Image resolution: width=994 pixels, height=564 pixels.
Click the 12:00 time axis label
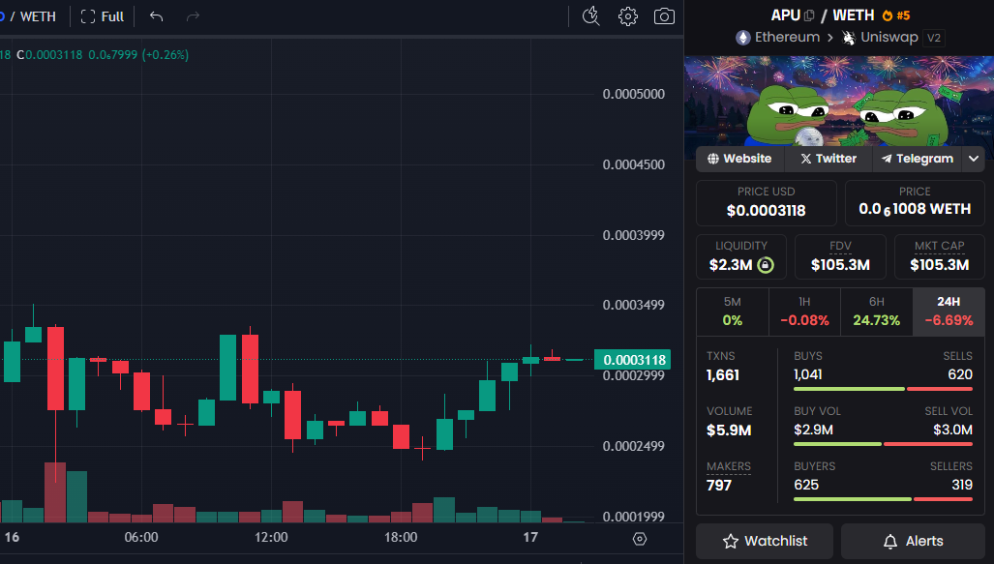[271, 537]
